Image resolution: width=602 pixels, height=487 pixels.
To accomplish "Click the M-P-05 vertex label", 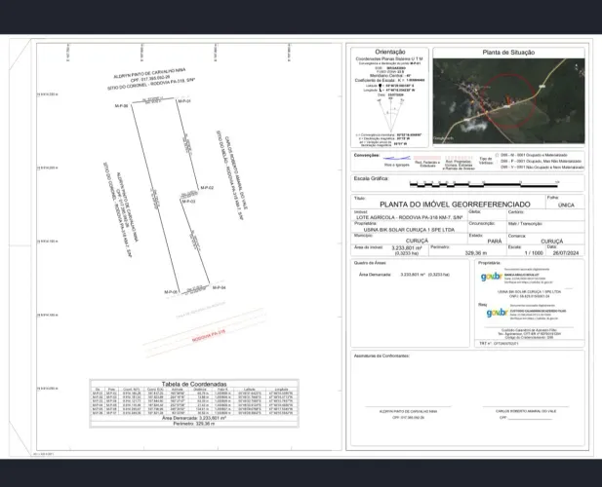I will coord(171,292).
